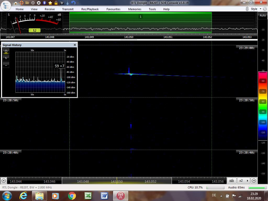Image resolution: width=268 pixels, height=201 pixels.
Task: Click the upper white limit line of colour scale
Action: (263, 71)
